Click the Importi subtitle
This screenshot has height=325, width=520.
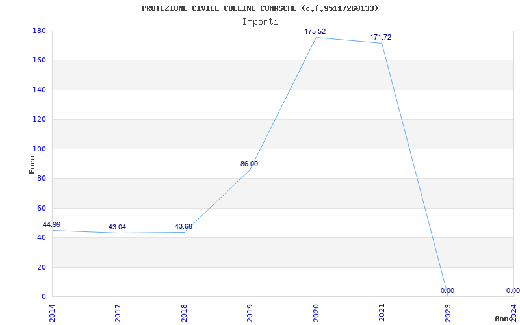point(260,21)
